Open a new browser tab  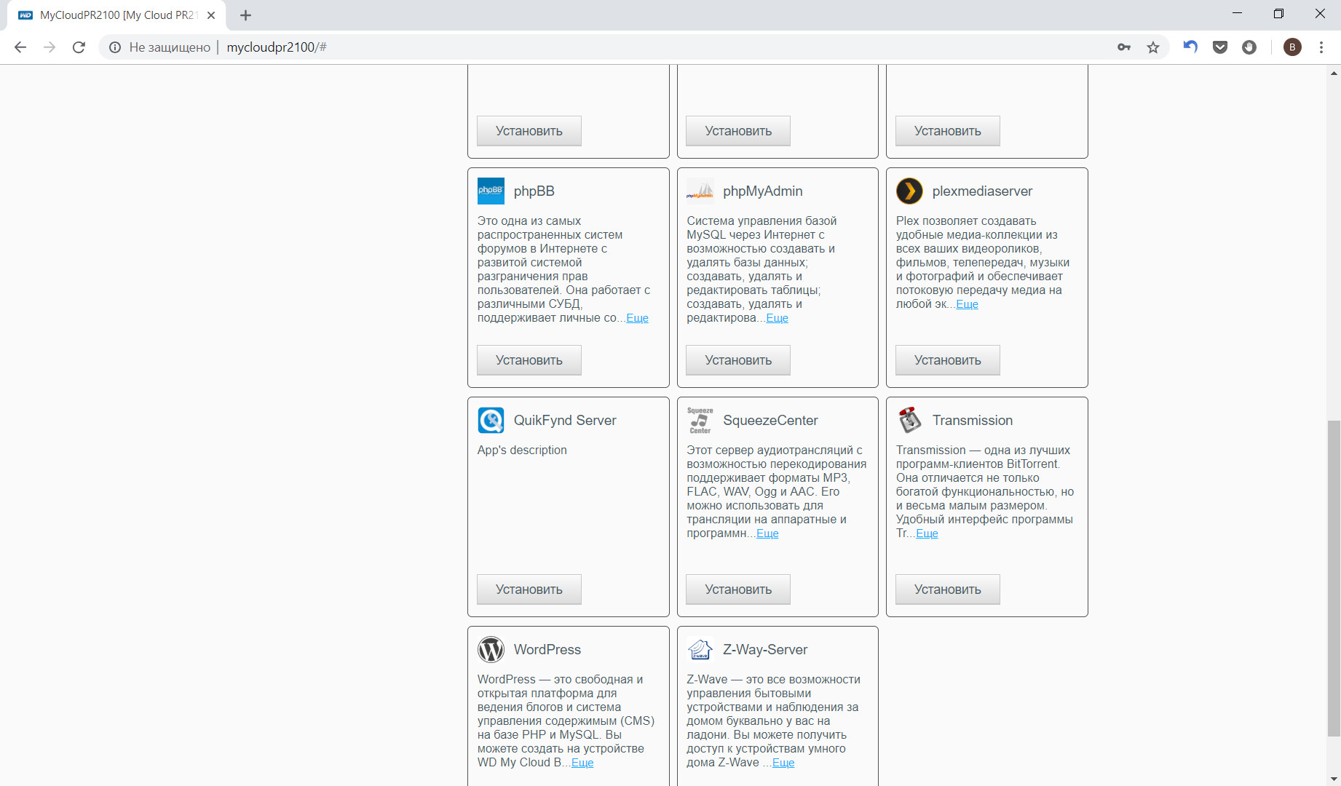pyautogui.click(x=245, y=15)
